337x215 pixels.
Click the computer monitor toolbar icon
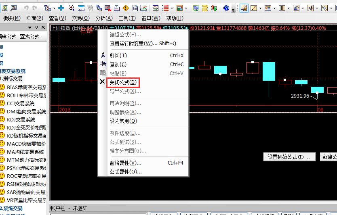coord(196,8)
